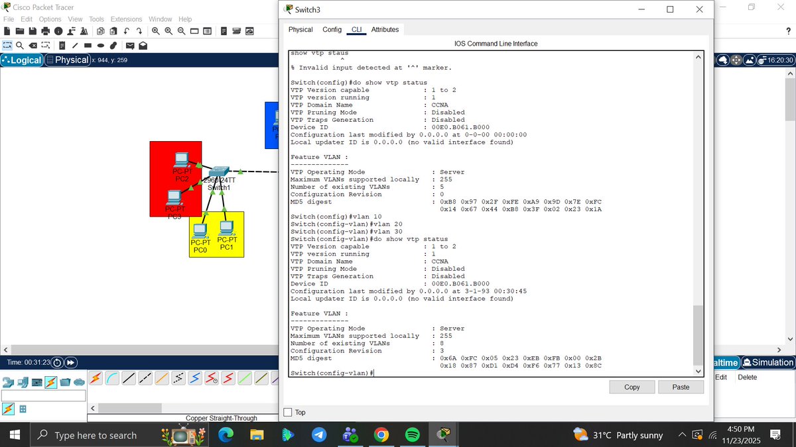The width and height of the screenshot is (796, 447).
Task: Expand hidden icons in the system tray
Action: pyautogui.click(x=681, y=435)
